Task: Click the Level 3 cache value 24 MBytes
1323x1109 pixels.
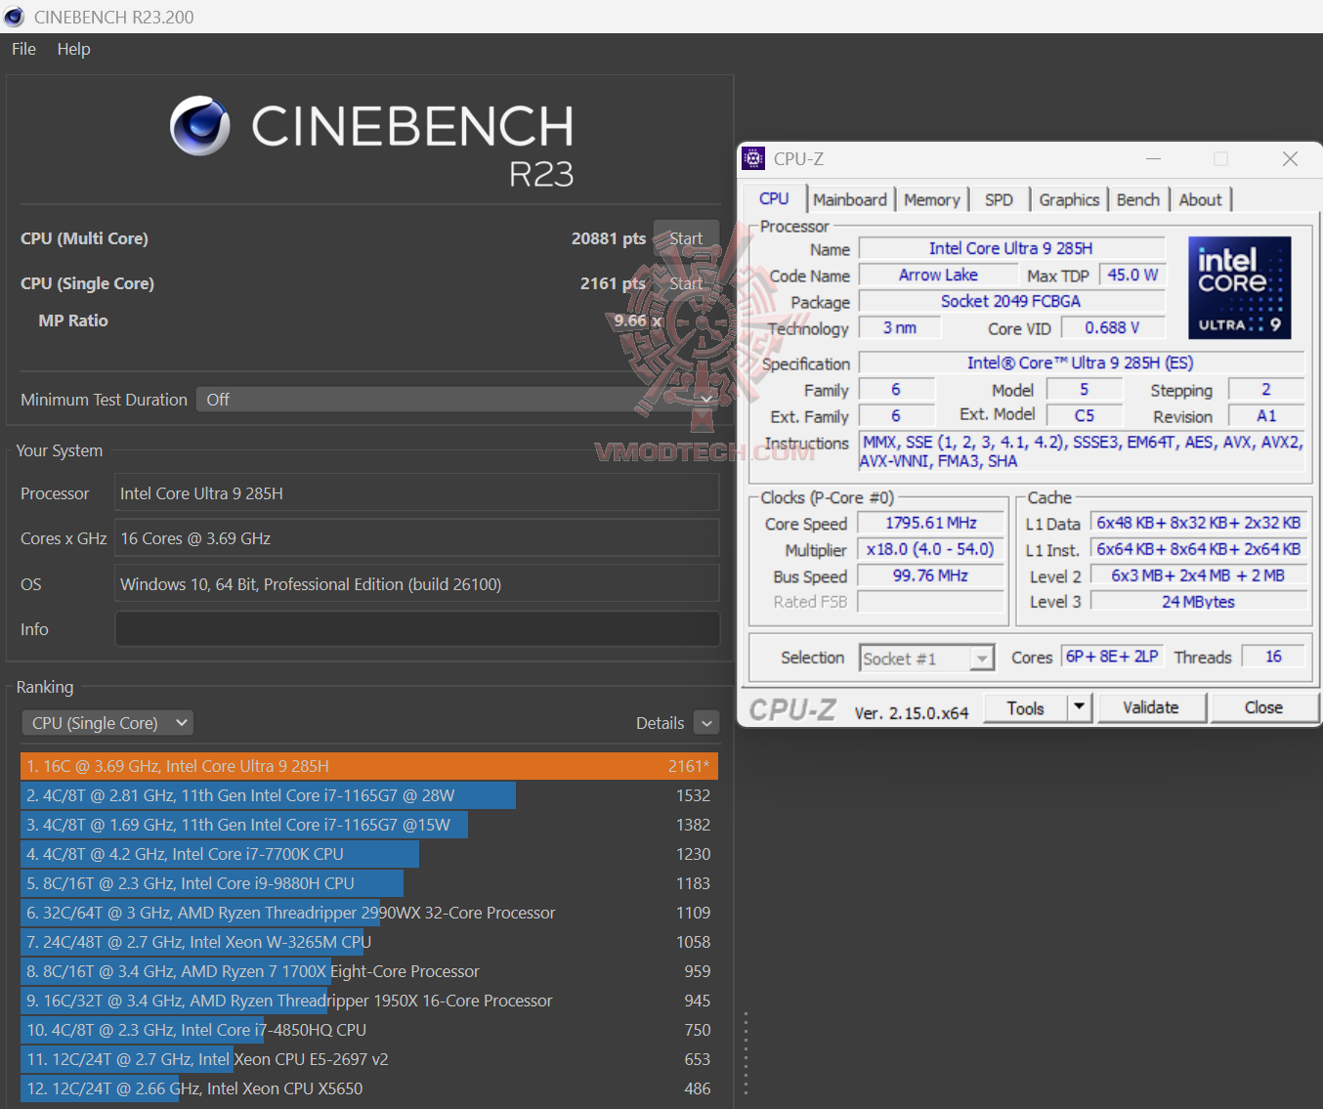Action: click(1199, 603)
